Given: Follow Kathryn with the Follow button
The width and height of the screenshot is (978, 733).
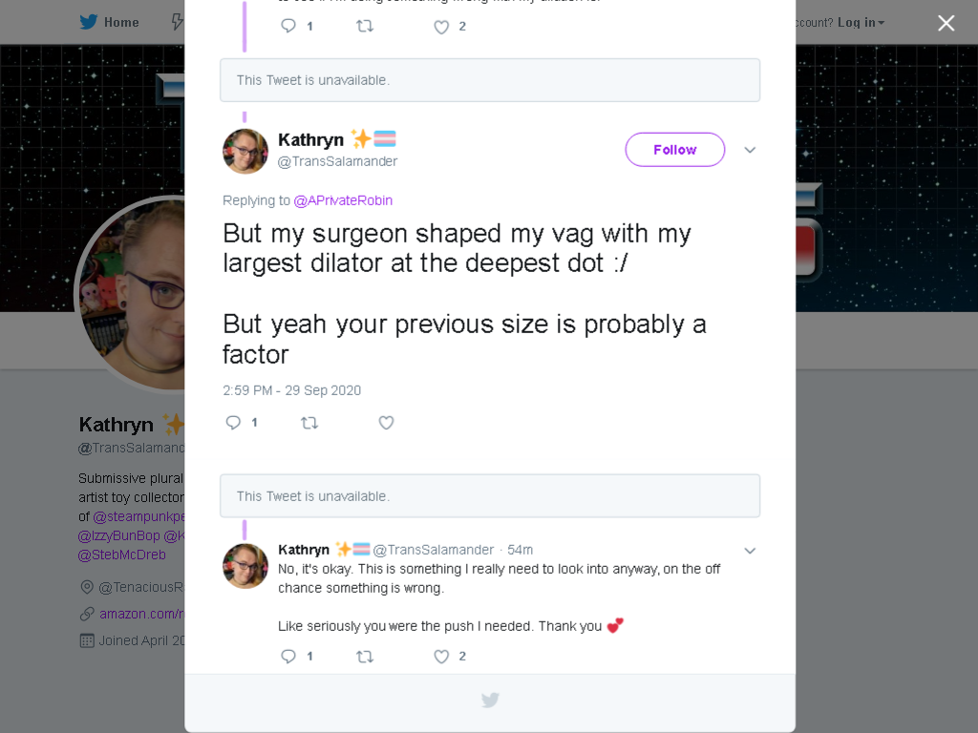Looking at the screenshot, I should click(675, 150).
